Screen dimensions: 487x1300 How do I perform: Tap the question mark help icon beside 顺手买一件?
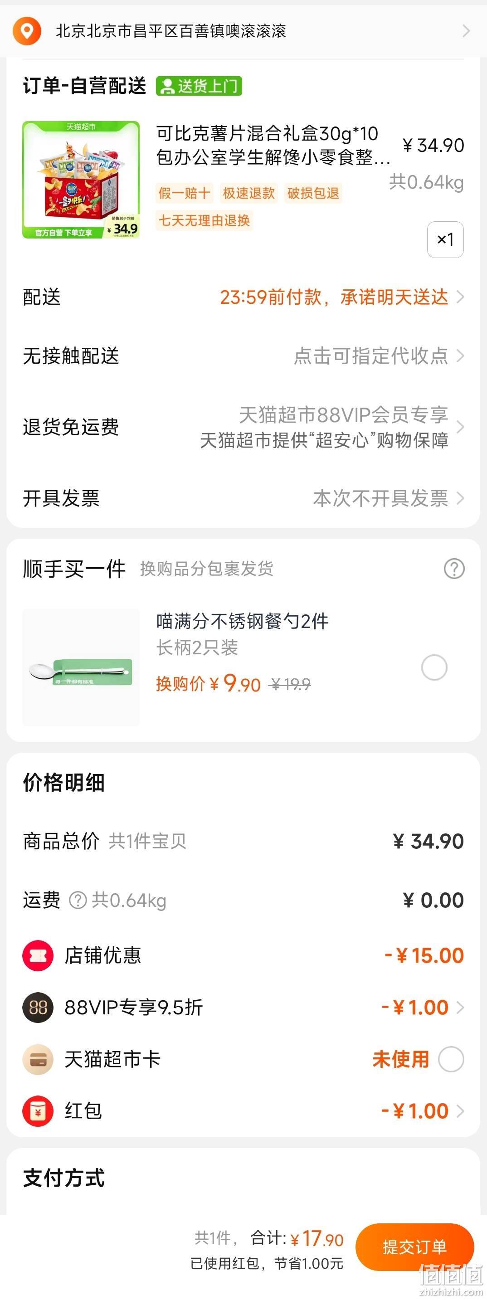[x=454, y=569]
